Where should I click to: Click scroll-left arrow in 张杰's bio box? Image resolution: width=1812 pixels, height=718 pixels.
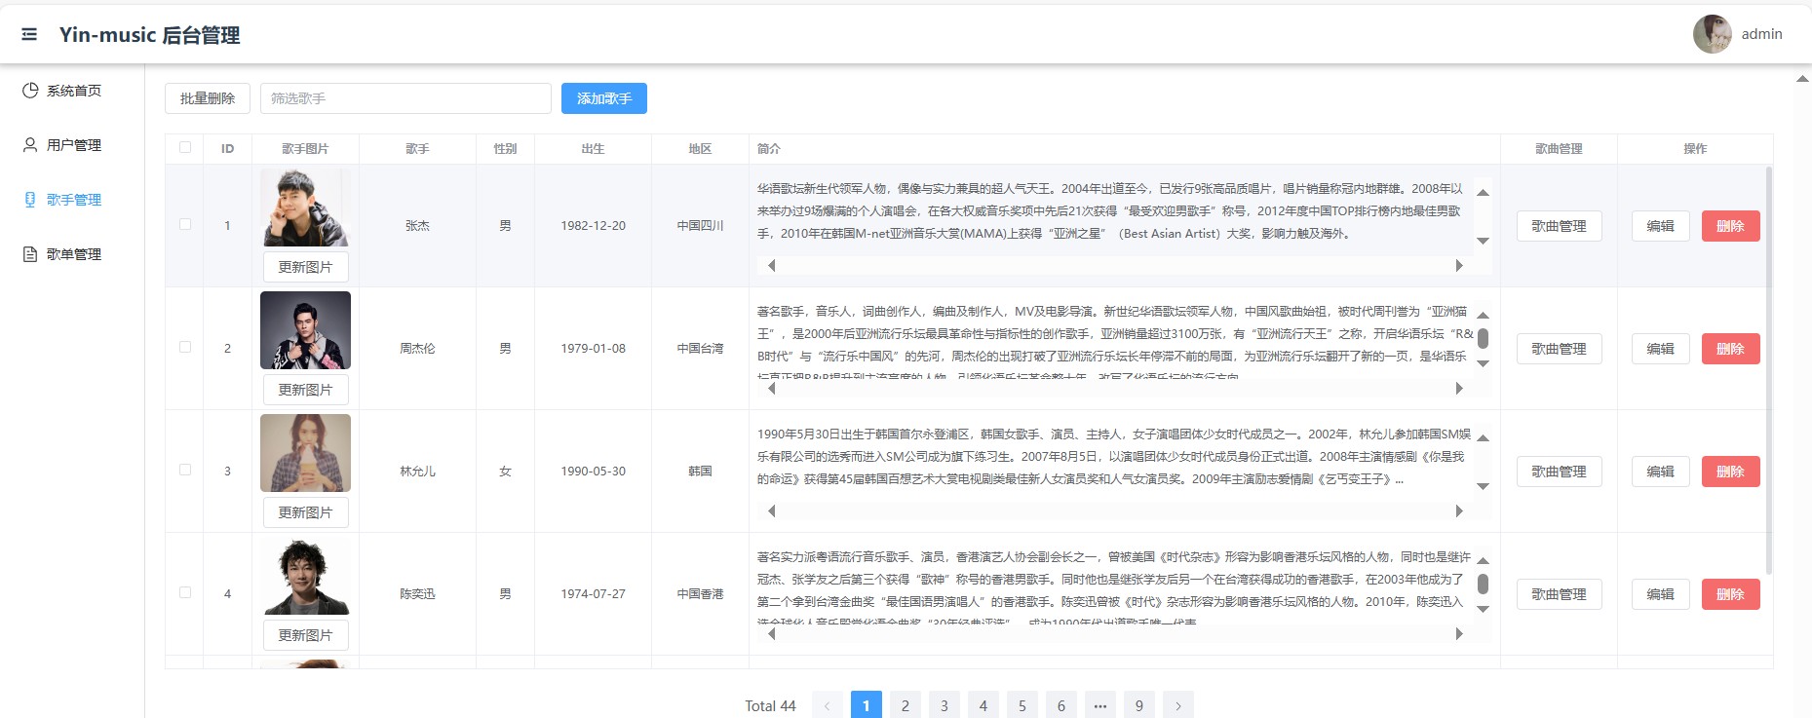pos(772,265)
